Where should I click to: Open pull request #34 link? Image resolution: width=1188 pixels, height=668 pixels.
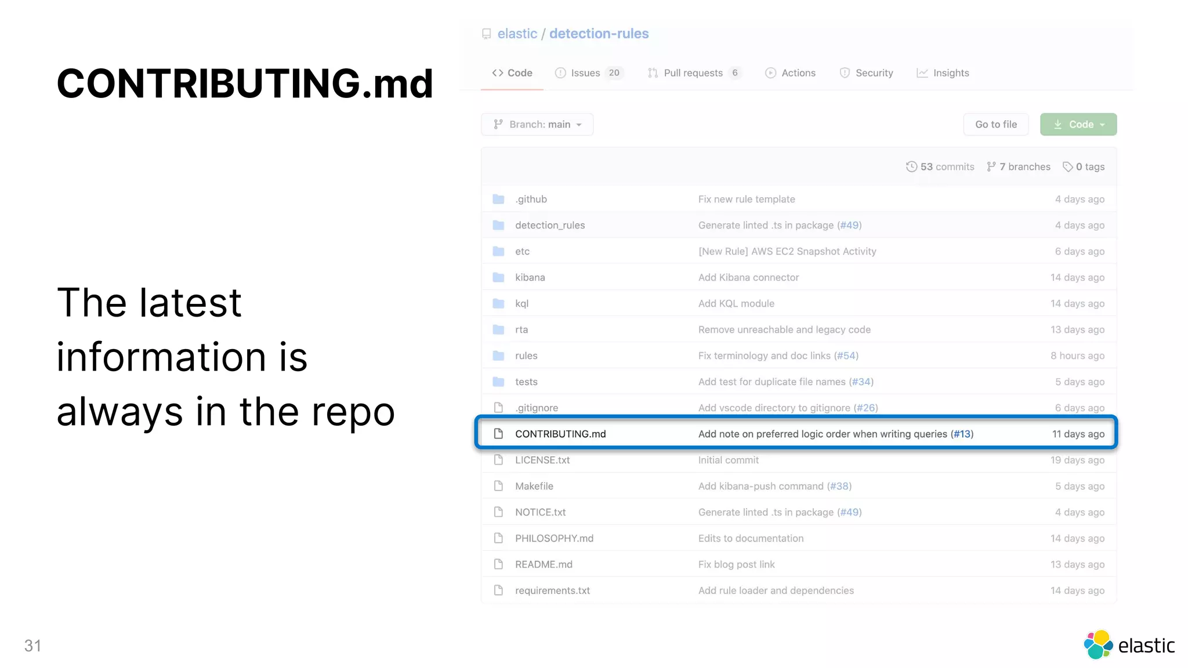coord(862,382)
